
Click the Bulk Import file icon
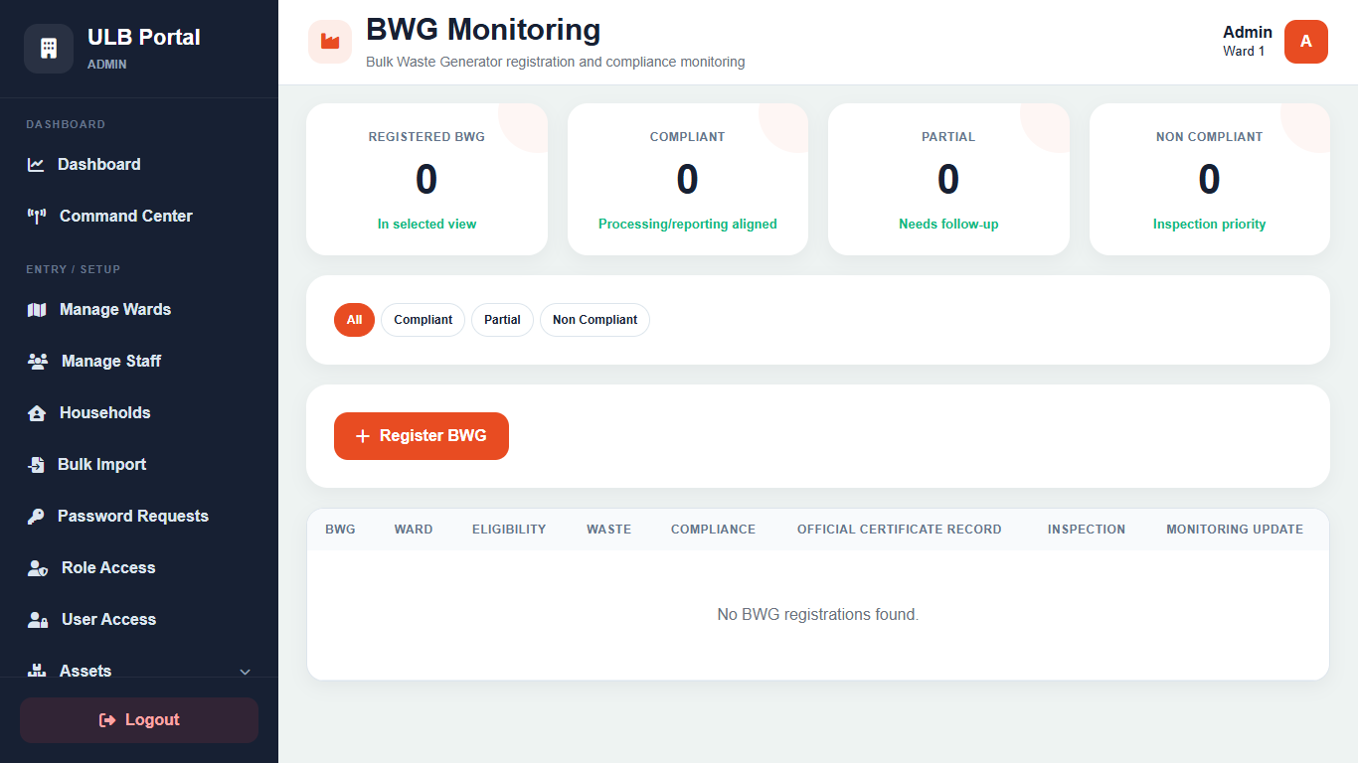[x=36, y=465]
